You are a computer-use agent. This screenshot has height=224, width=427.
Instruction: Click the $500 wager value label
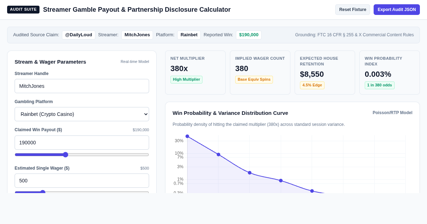coord(144,168)
